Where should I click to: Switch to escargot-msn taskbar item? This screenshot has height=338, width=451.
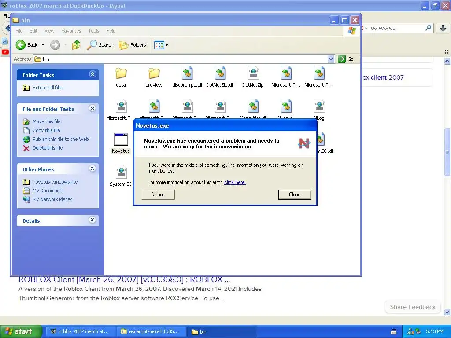tap(151, 332)
